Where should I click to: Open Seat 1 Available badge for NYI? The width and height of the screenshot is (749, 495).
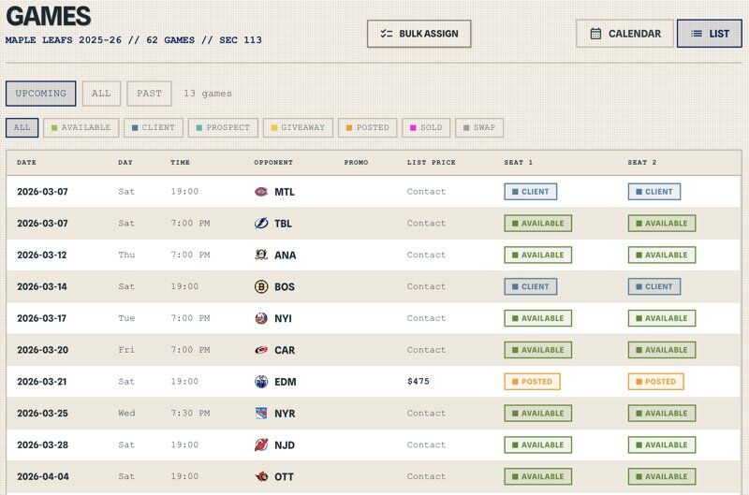(537, 318)
